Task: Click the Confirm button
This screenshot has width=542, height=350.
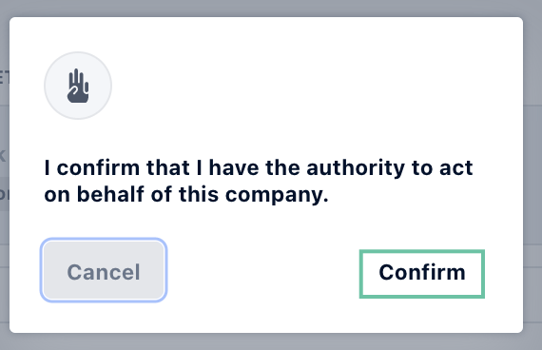Action: tap(421, 274)
